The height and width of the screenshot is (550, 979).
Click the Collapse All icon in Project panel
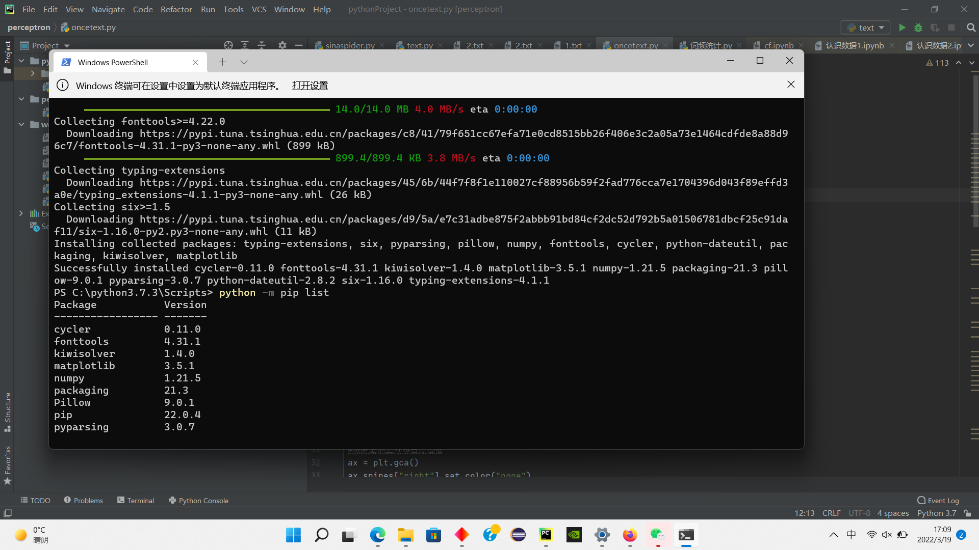(x=262, y=45)
